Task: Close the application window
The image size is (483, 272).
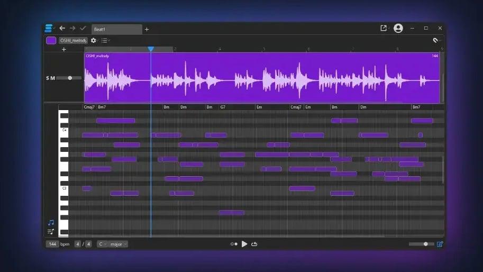Action: coord(440,28)
